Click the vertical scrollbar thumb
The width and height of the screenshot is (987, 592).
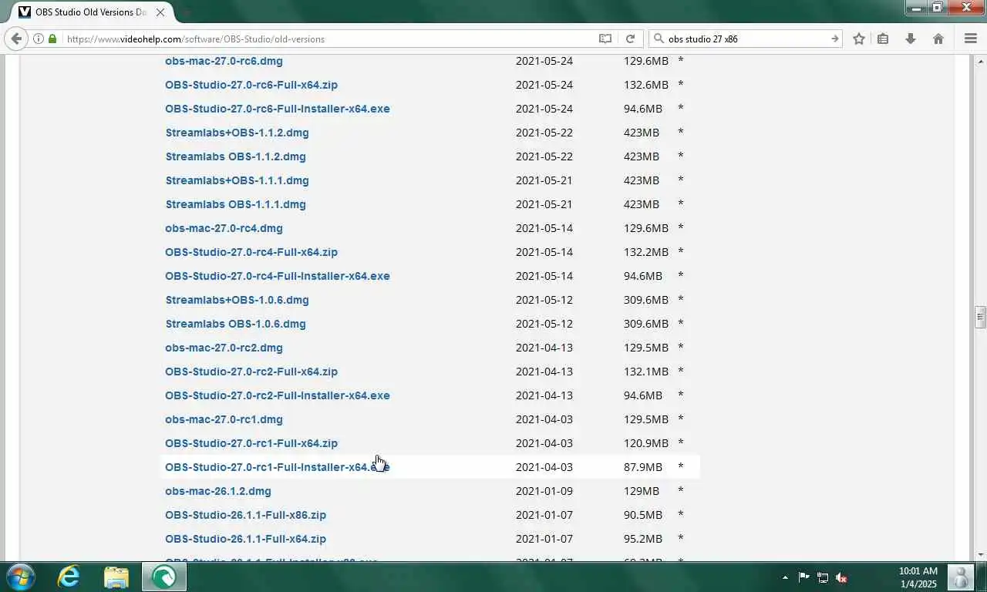pos(980,317)
